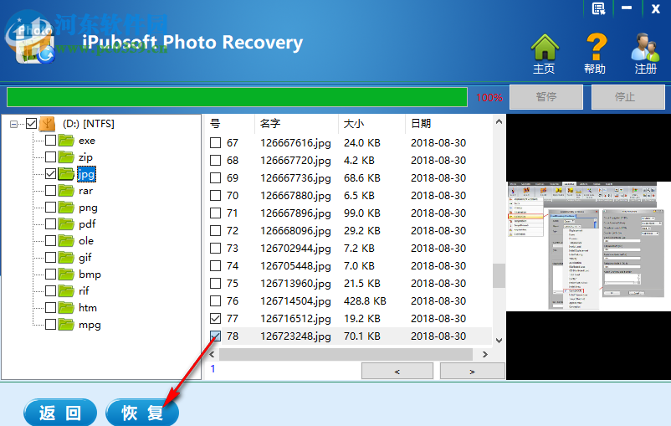The image size is (671, 426).
Task: Check the bmp folder checkbox
Action: (x=50, y=274)
